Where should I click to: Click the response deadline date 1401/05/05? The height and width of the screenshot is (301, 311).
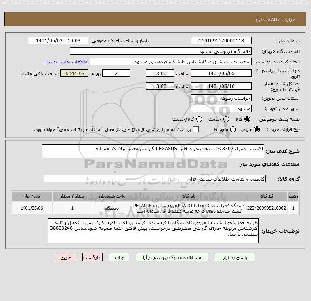tap(221, 73)
